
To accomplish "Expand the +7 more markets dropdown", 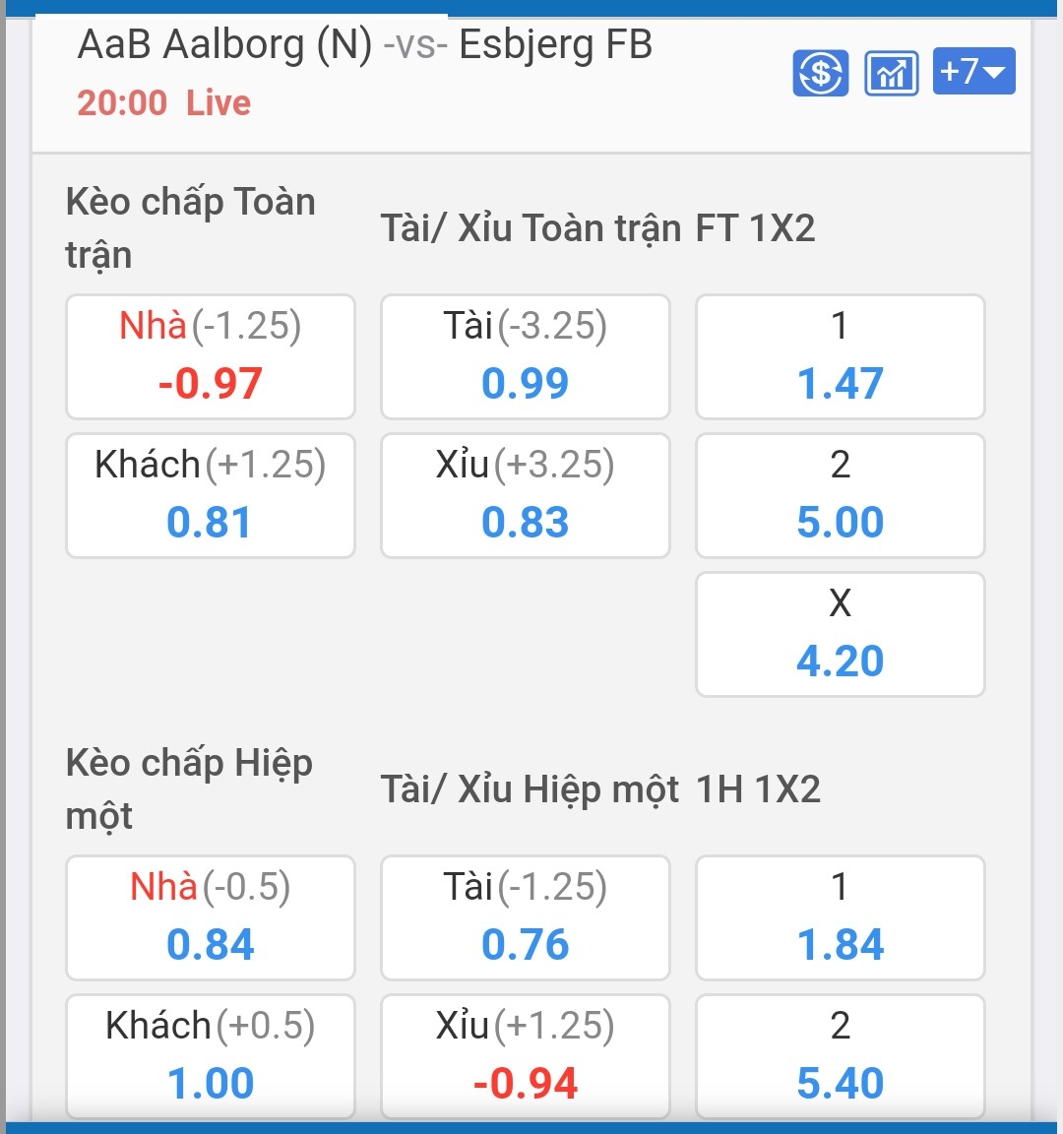I will 974,71.
